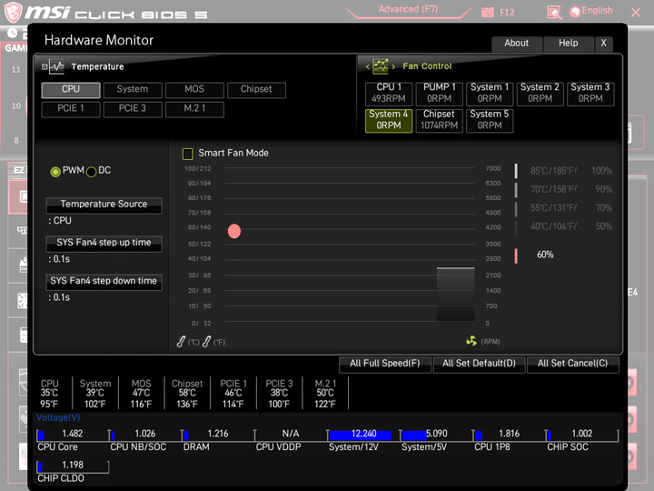Click All Full Speed(F) button
654x491 pixels.
385,364
